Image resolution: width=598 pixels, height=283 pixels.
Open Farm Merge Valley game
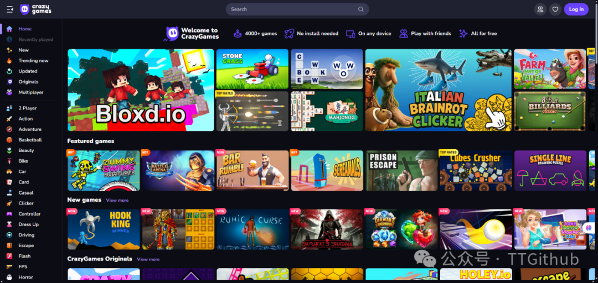click(x=550, y=69)
